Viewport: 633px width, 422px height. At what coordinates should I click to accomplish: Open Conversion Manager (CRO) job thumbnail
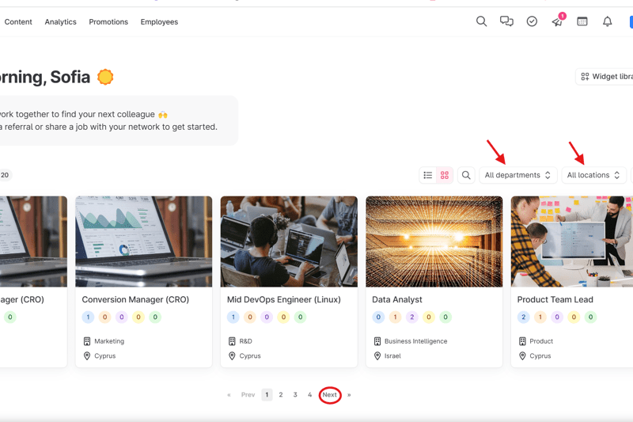tap(144, 241)
